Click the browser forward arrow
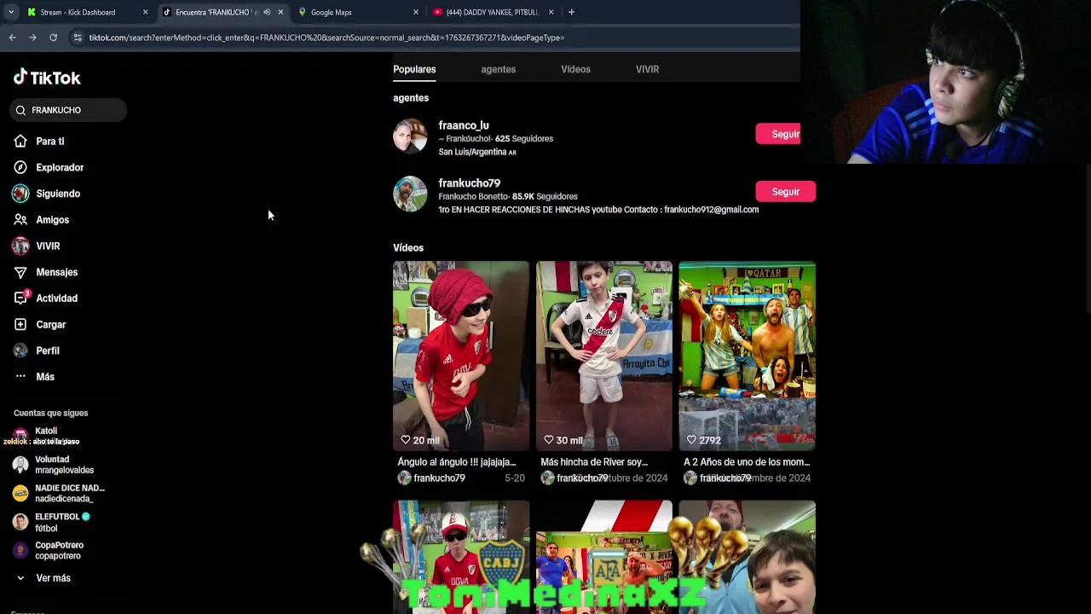Viewport: 1091px width, 614px height. [32, 38]
